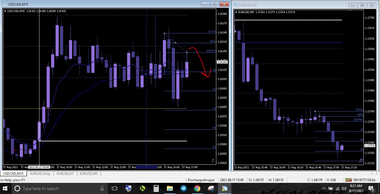Click the skull icon in USDCAD chart corner
The height and width of the screenshot is (194, 380).
tap(213, 161)
